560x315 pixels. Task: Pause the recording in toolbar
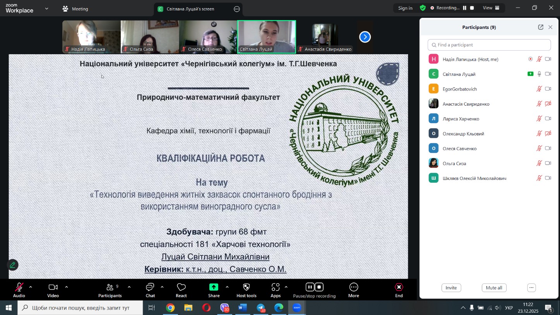(310, 287)
